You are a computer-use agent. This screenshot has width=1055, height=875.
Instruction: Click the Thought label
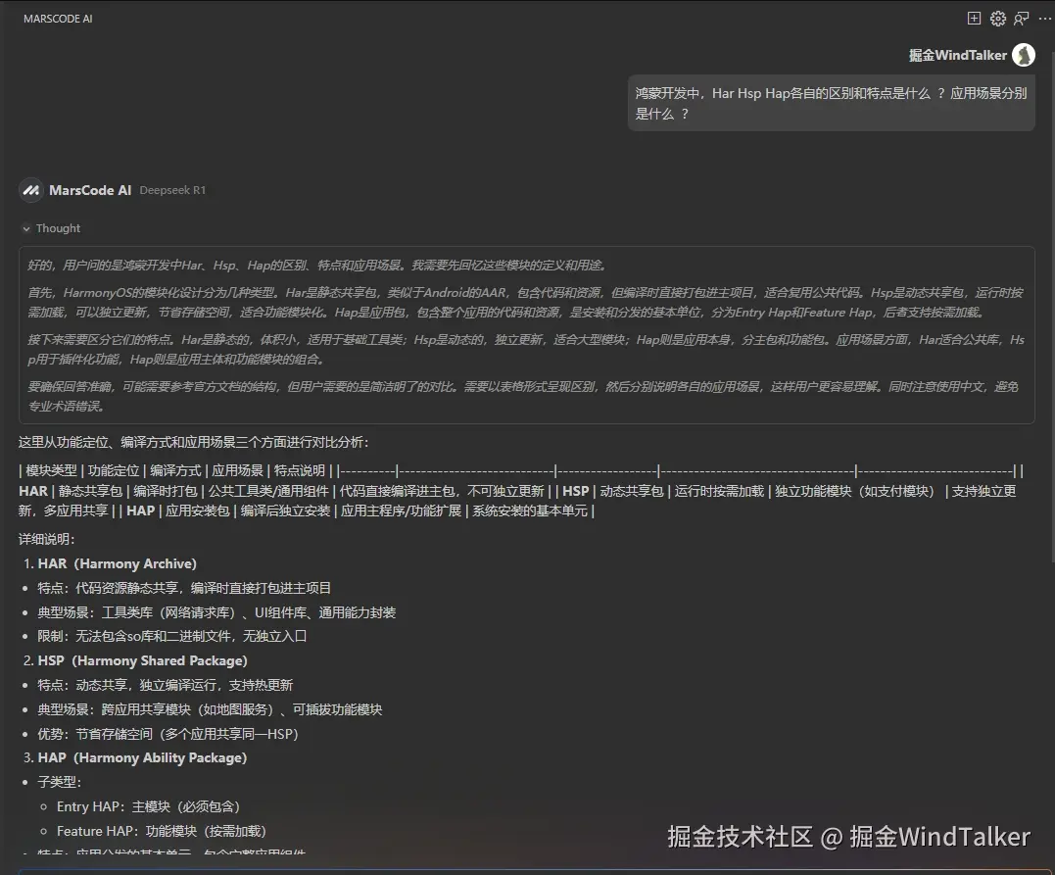[58, 228]
